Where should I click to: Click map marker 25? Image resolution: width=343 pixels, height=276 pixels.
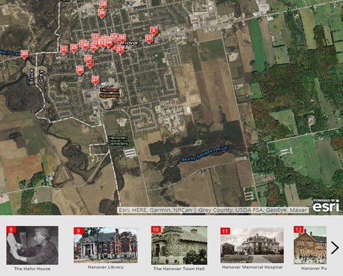(x=74, y=48)
